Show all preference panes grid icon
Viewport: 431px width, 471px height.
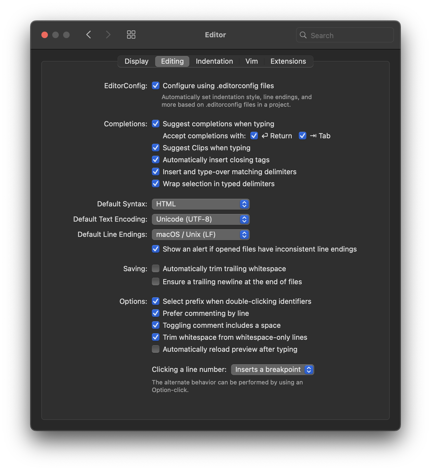(x=131, y=35)
